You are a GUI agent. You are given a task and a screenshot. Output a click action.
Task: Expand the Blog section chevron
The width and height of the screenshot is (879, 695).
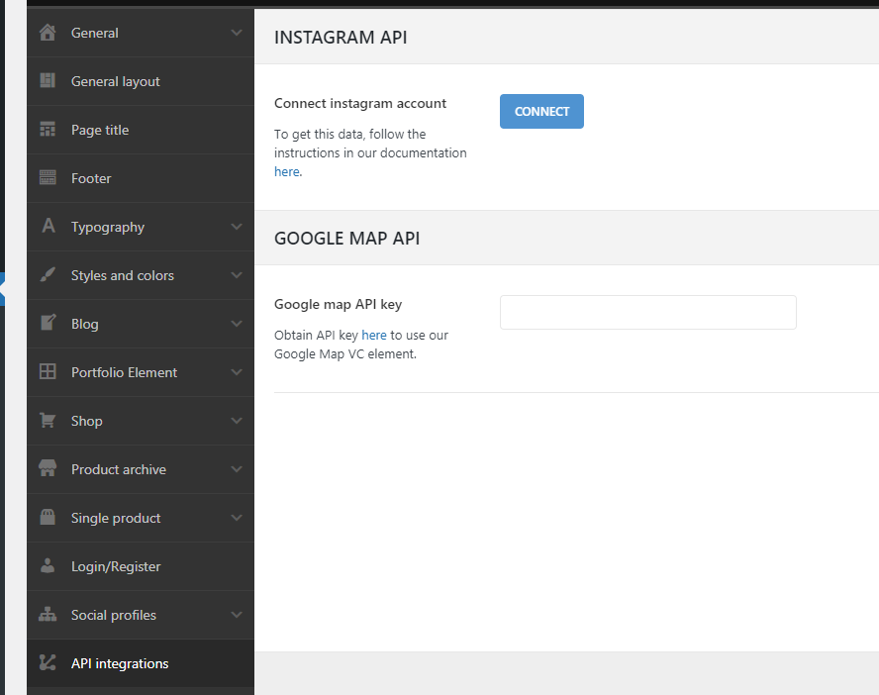point(237,324)
